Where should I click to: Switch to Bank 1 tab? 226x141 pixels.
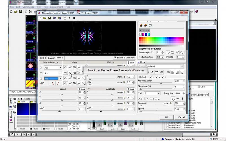43,58
